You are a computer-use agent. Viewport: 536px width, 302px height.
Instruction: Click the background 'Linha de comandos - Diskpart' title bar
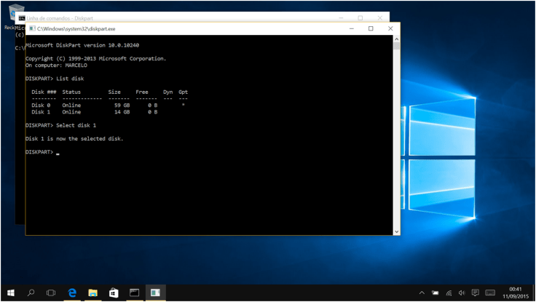pos(182,17)
